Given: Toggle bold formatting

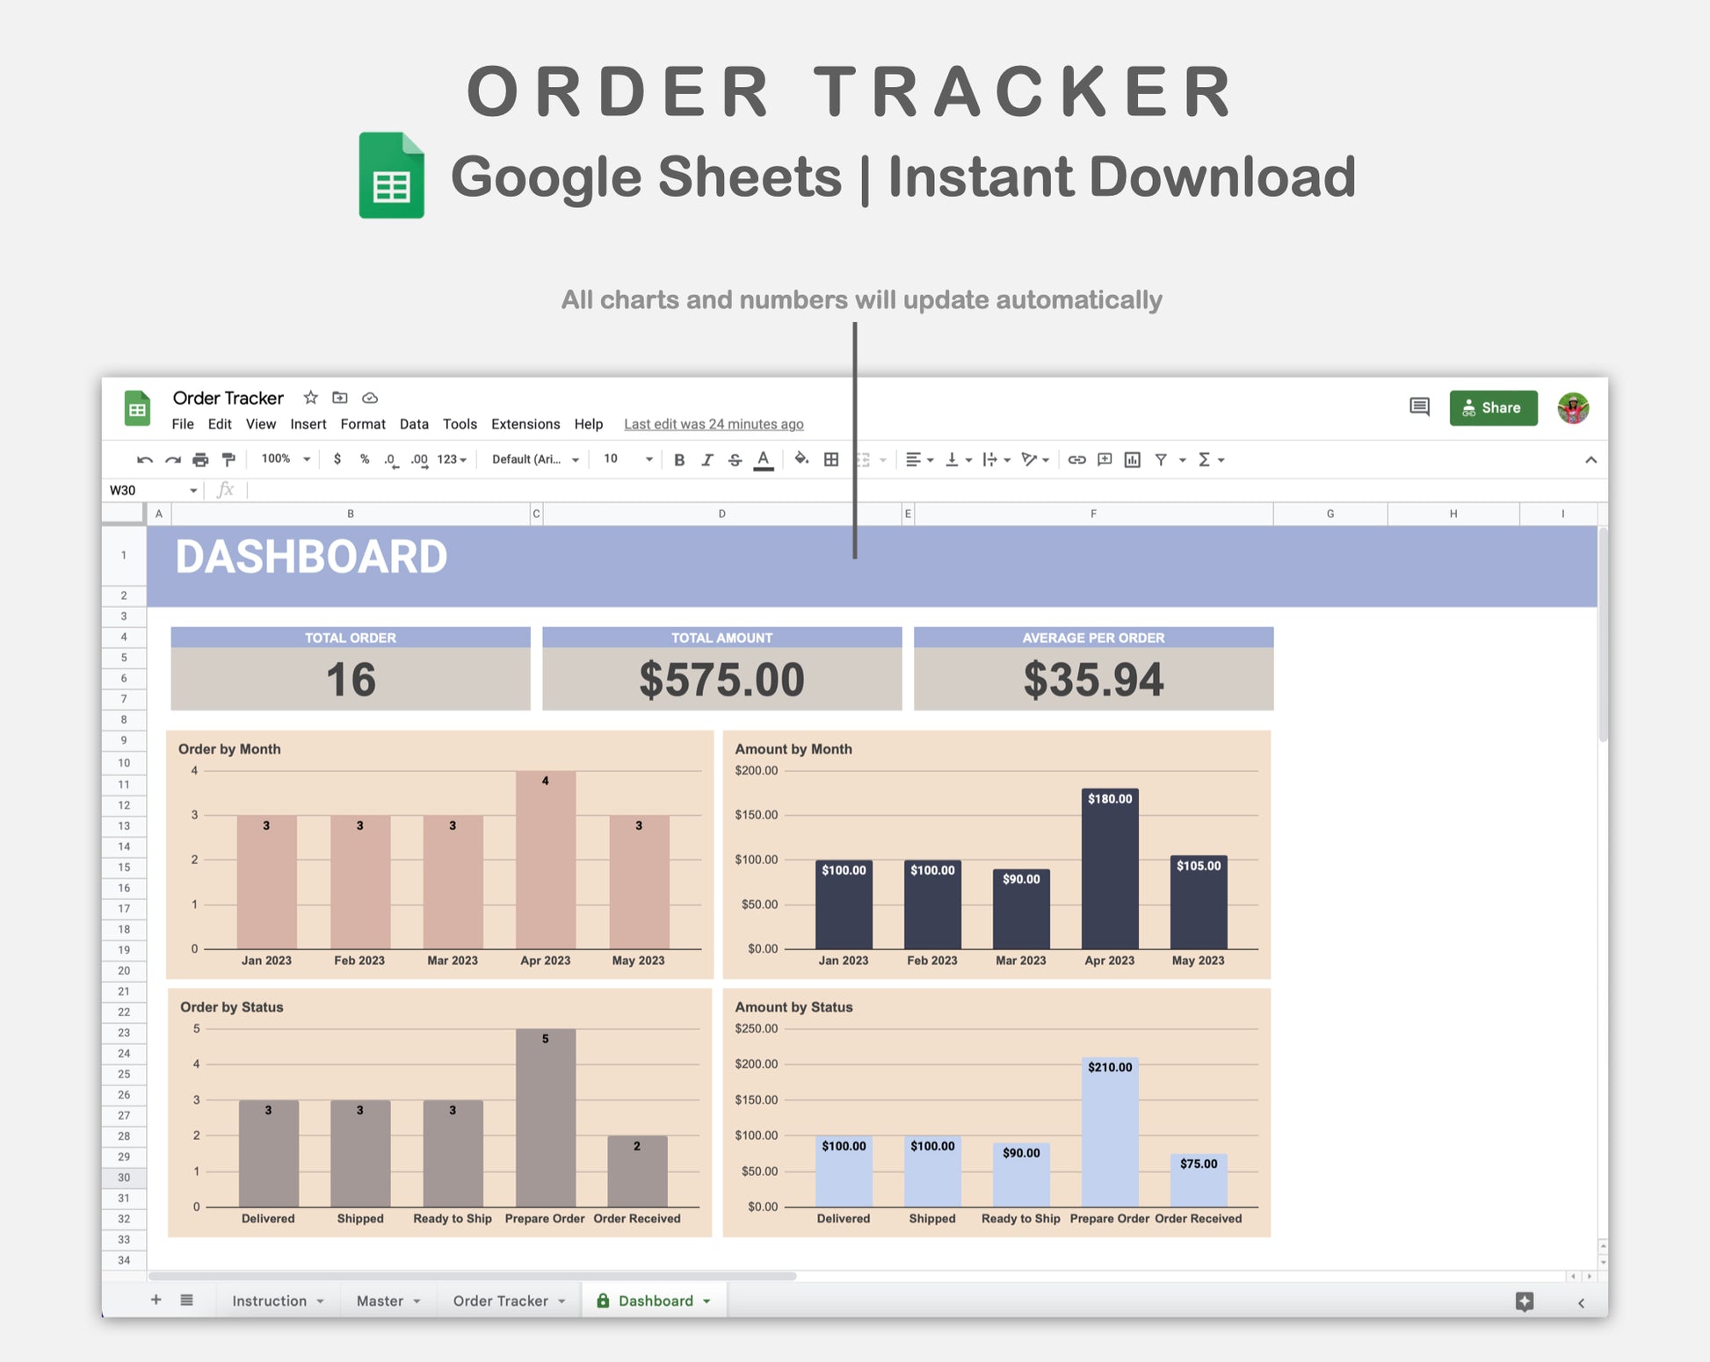Looking at the screenshot, I should (678, 459).
